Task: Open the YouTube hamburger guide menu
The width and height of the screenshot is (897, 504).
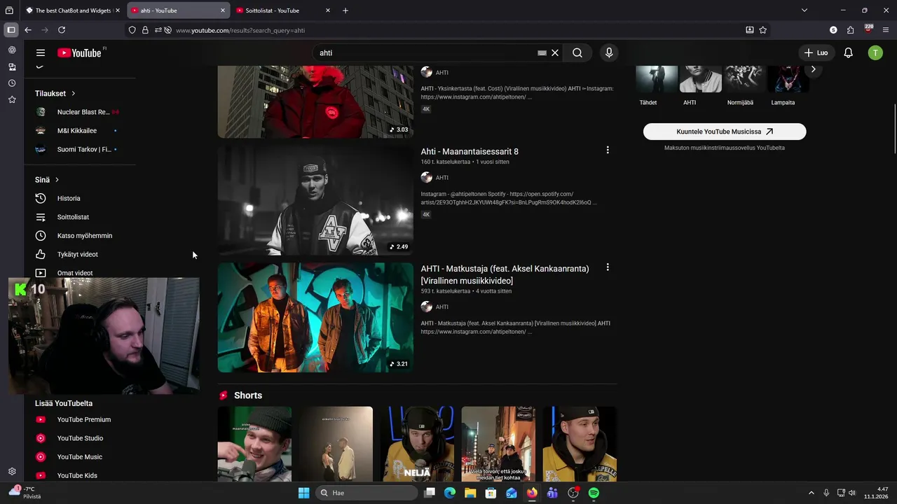Action: coord(41,52)
